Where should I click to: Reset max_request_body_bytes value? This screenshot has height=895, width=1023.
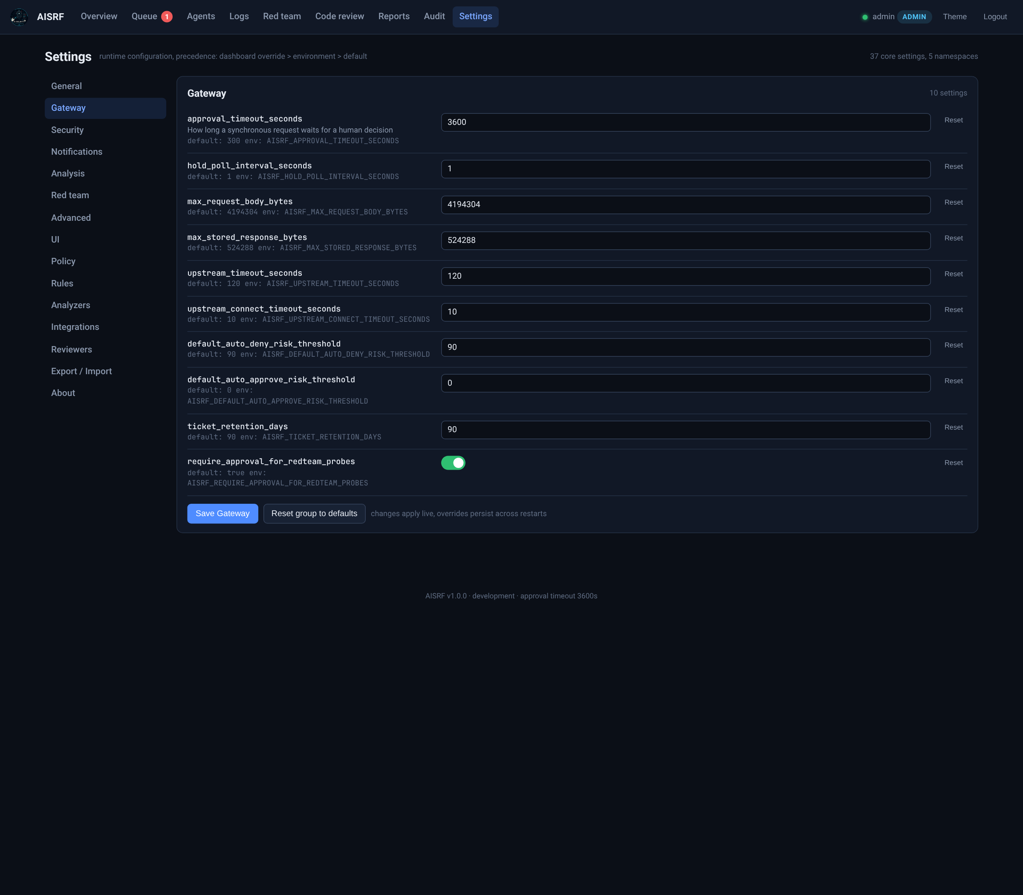click(954, 202)
